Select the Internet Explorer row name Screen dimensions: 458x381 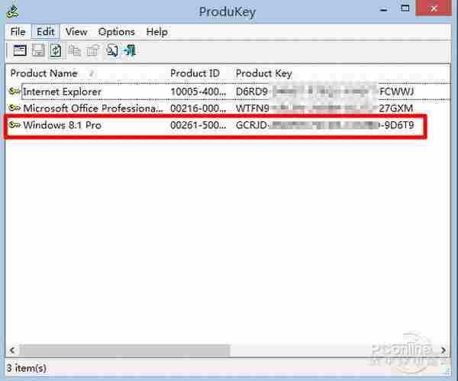[63, 92]
